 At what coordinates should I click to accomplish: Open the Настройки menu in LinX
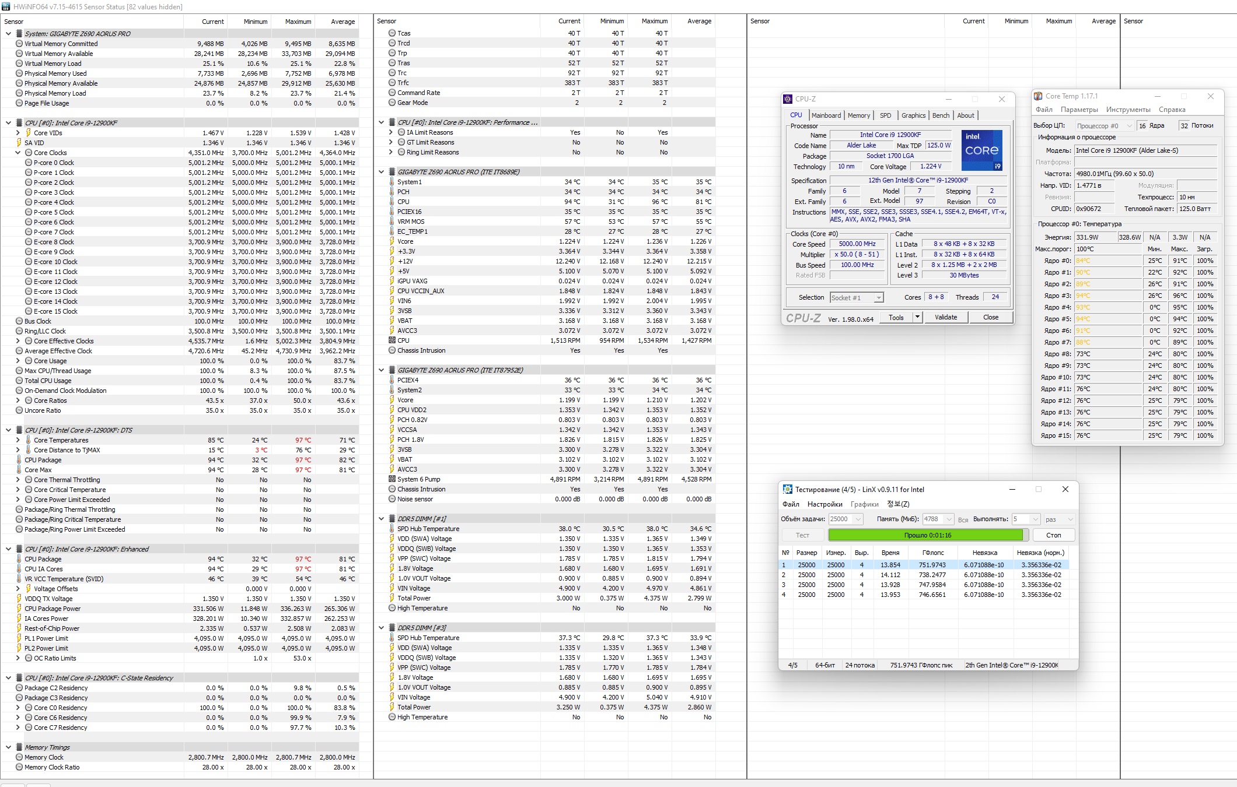pyautogui.click(x=824, y=504)
